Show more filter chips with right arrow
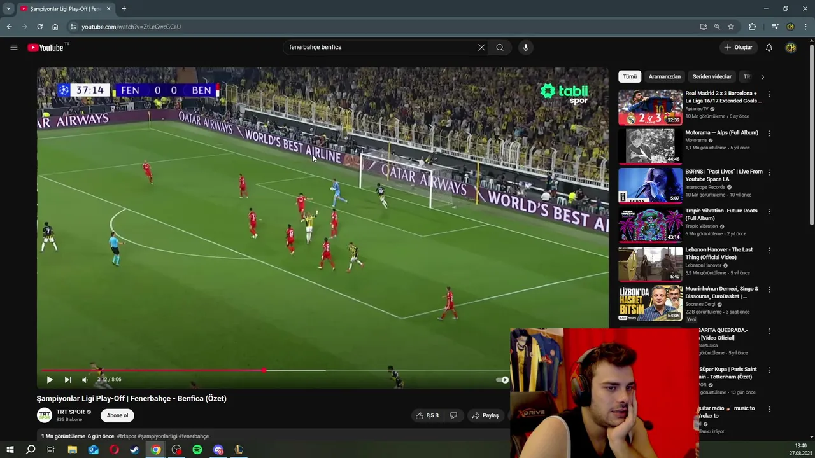This screenshot has height=458, width=815. click(x=762, y=77)
